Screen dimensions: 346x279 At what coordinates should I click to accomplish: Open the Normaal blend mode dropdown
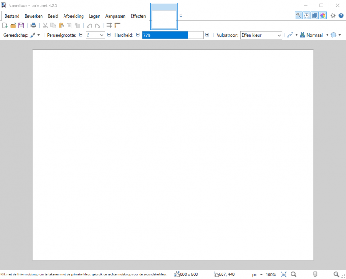pos(314,35)
